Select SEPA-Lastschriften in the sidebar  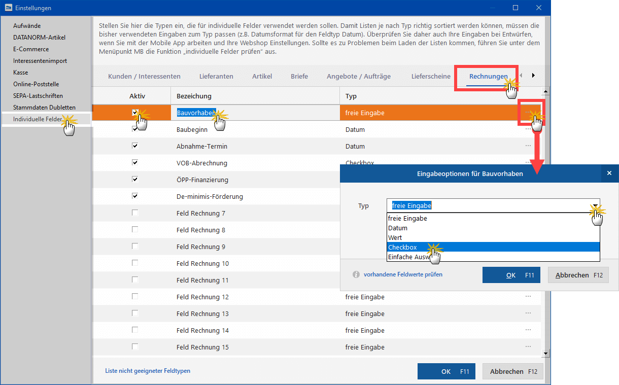click(38, 96)
